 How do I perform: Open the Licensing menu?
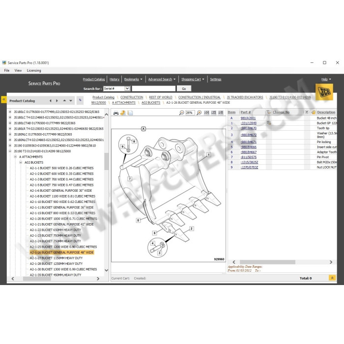click(x=34, y=70)
